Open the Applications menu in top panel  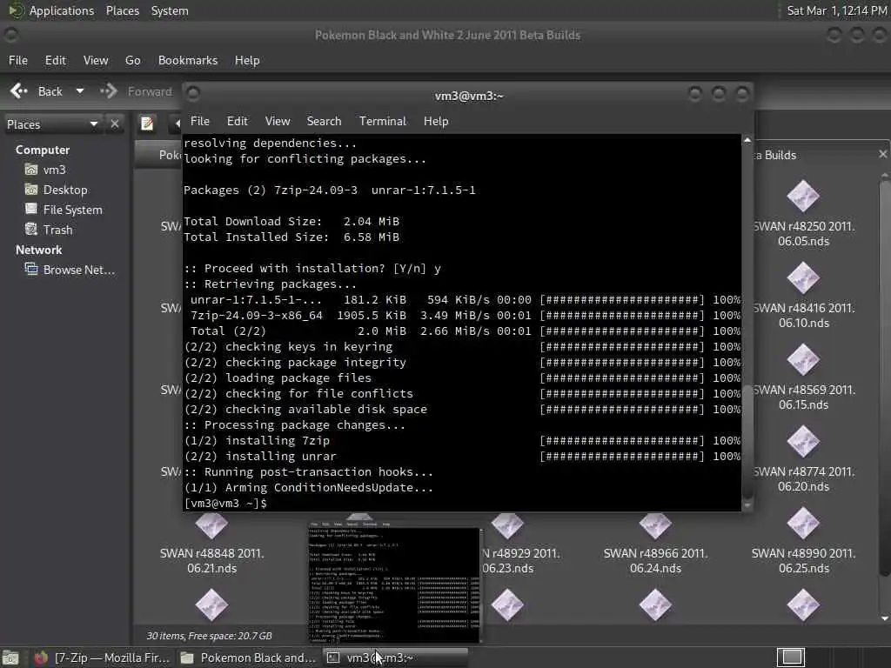click(62, 10)
